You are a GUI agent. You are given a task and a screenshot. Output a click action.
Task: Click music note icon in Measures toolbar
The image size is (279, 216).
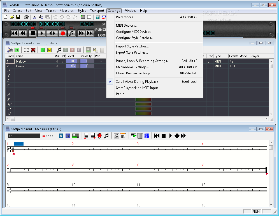(x=106, y=136)
